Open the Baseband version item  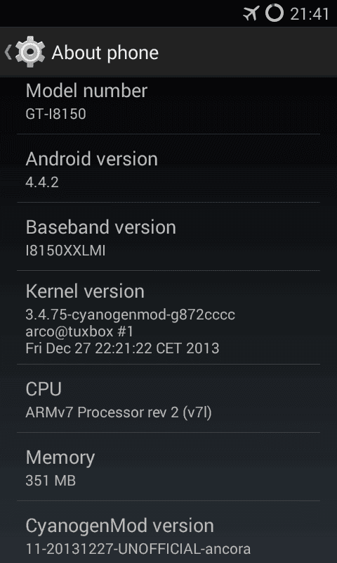point(168,236)
